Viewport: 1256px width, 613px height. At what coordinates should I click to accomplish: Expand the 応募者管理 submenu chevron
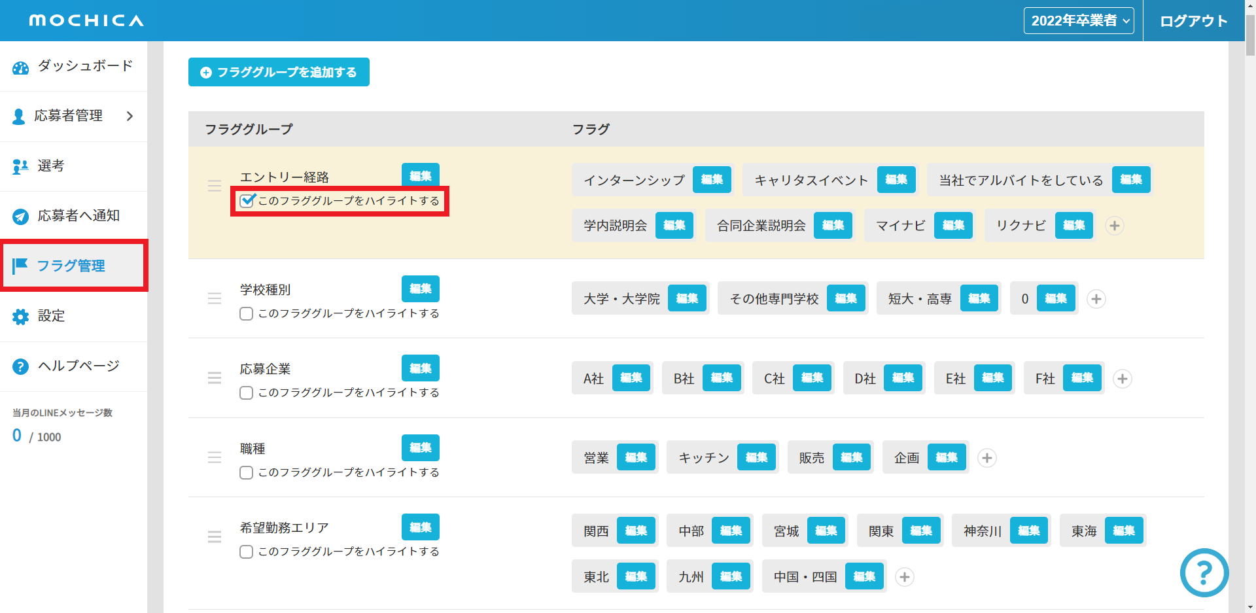[x=130, y=116]
